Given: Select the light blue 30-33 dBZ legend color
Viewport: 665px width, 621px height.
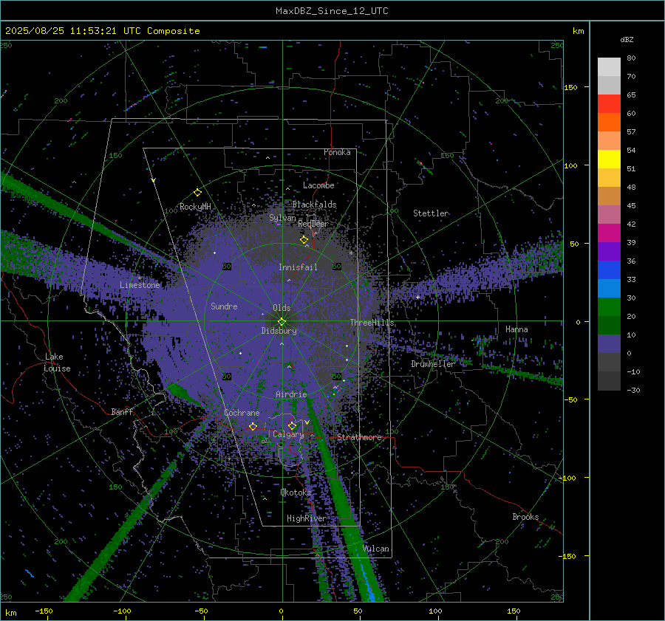Looking at the screenshot, I should [609, 288].
